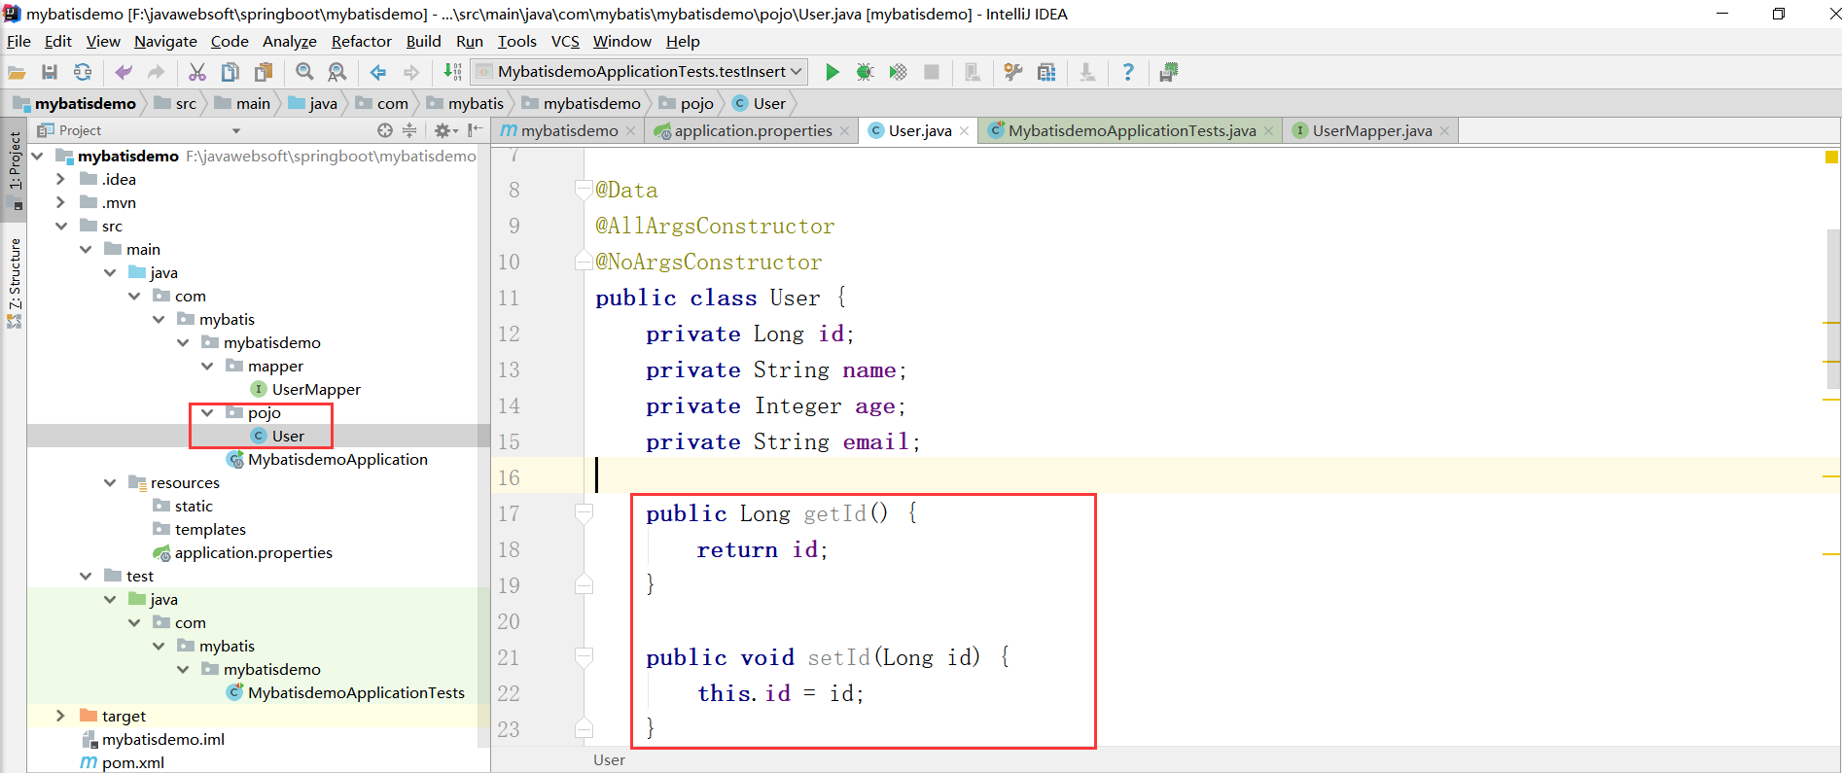Image resolution: width=1842 pixels, height=773 pixels.
Task: Select the templates folder in the tree
Action: [x=210, y=529]
